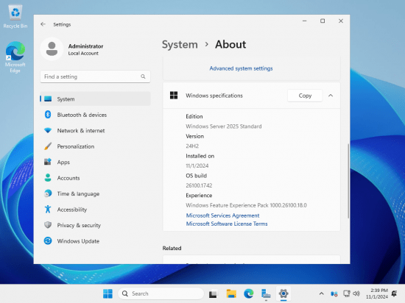The height and width of the screenshot is (303, 405).
Task: Click the Windows Update sync icon
Action: [48, 240]
